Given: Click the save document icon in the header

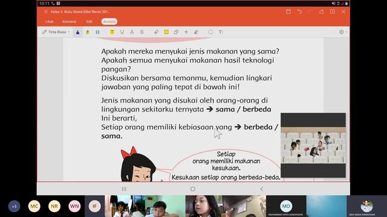Looking at the screenshot, I should (x=288, y=11).
